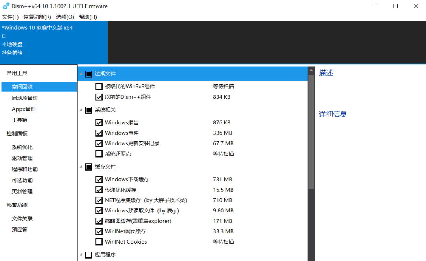Click the 缓存文件 group label
Viewport: 426px width, 261px height.
105,166
